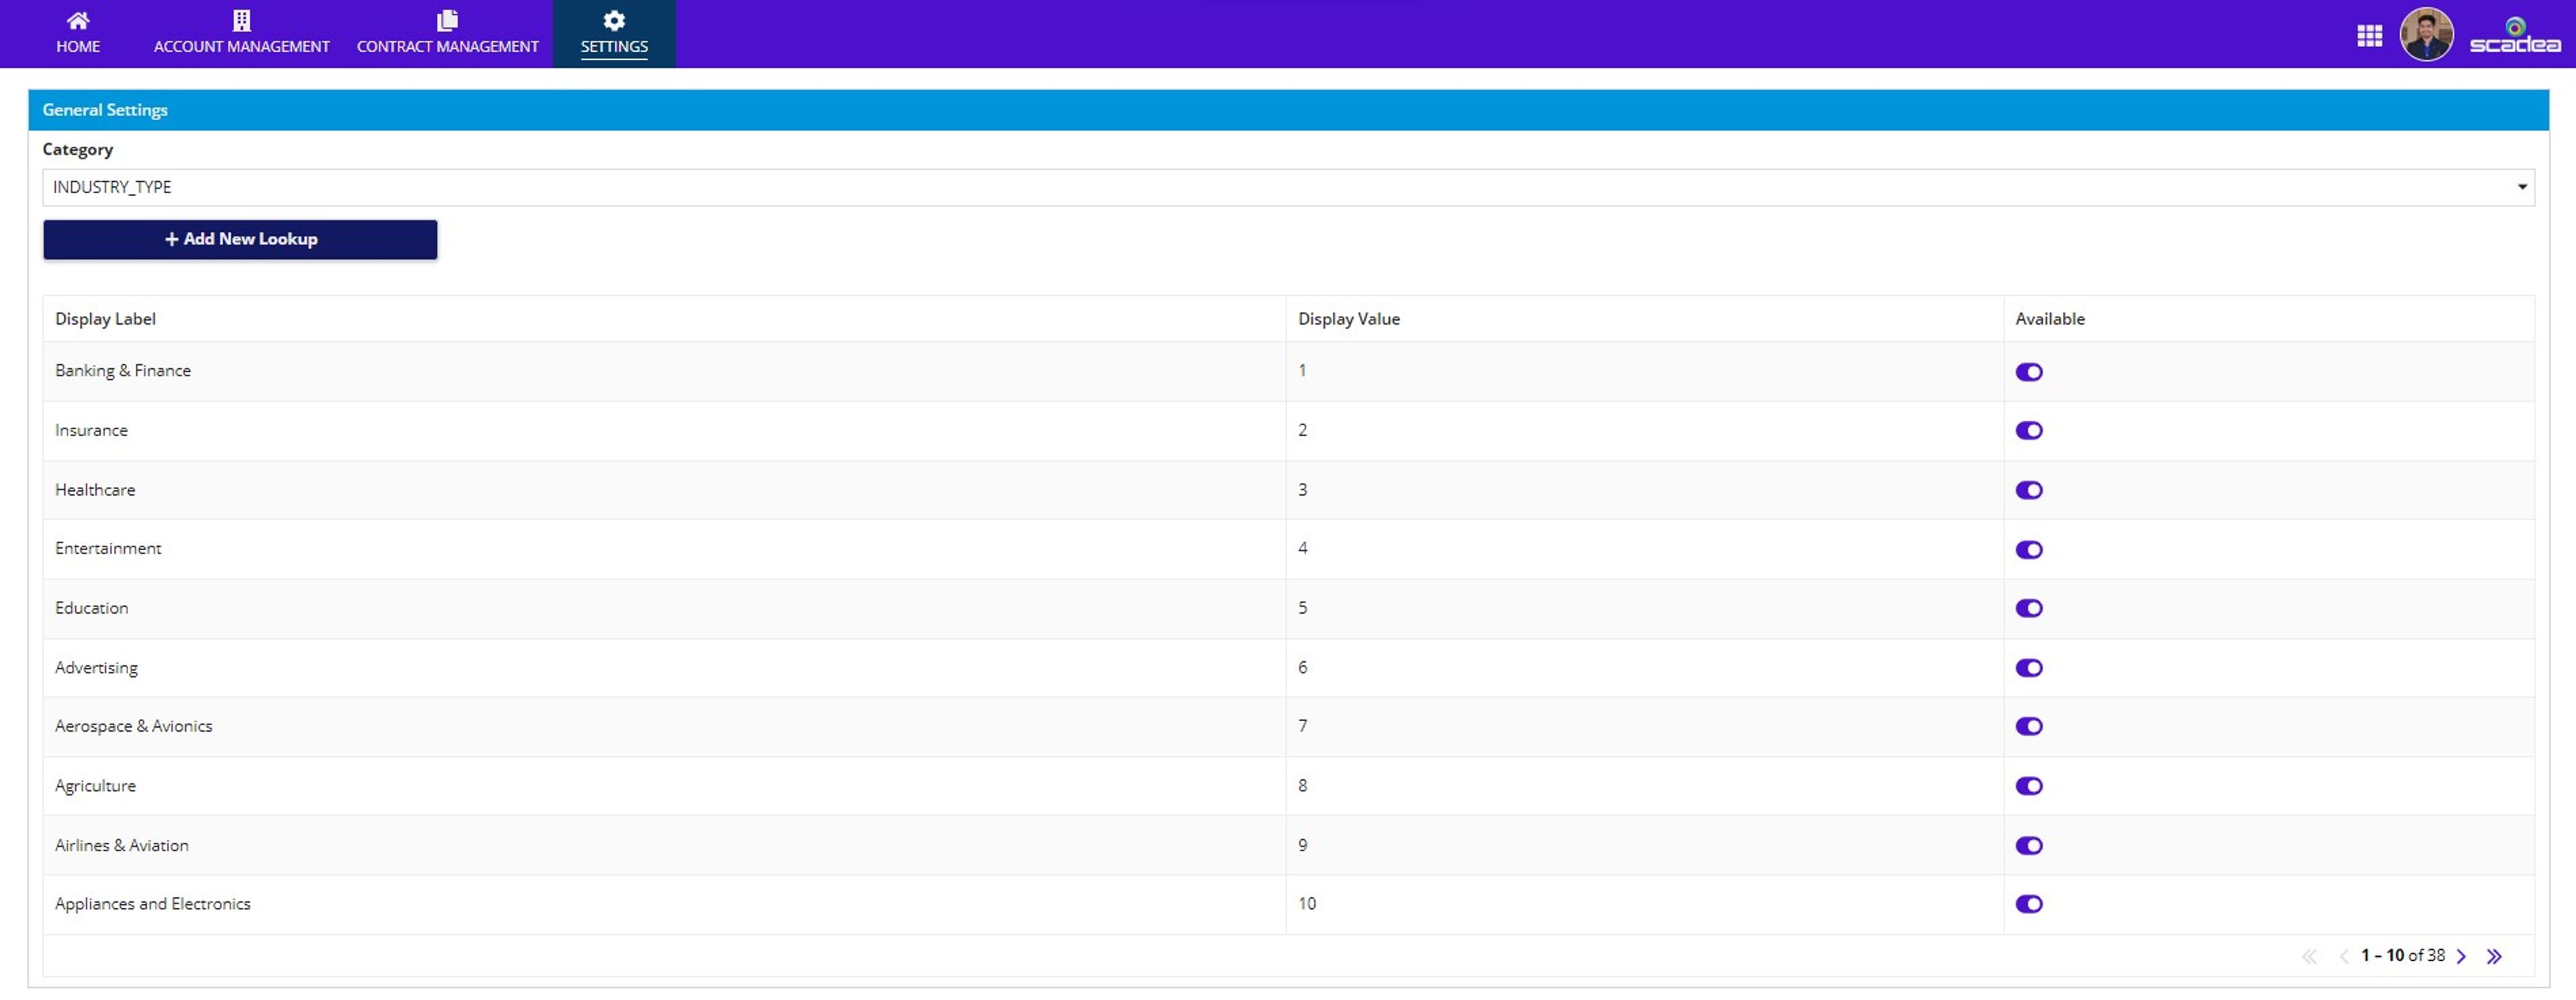The width and height of the screenshot is (2576, 1000).
Task: Toggle availability for Aerospace & Avionics
Action: point(2029,727)
